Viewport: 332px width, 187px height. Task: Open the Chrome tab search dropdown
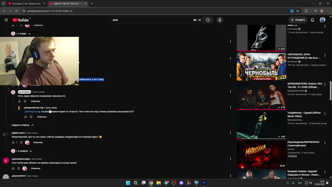click(x=3, y=4)
